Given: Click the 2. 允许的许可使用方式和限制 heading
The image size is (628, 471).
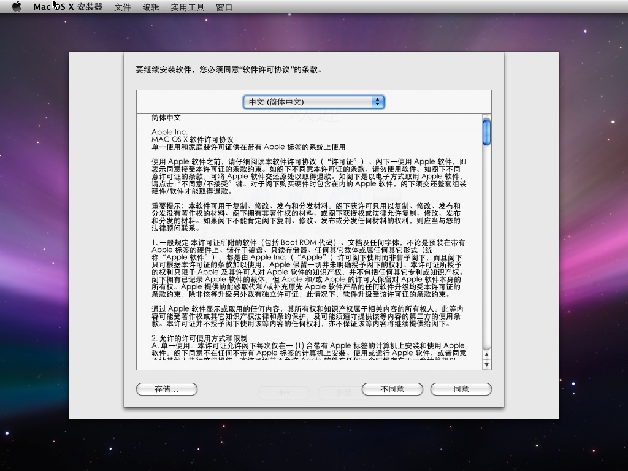Looking at the screenshot, I should coord(199,338).
